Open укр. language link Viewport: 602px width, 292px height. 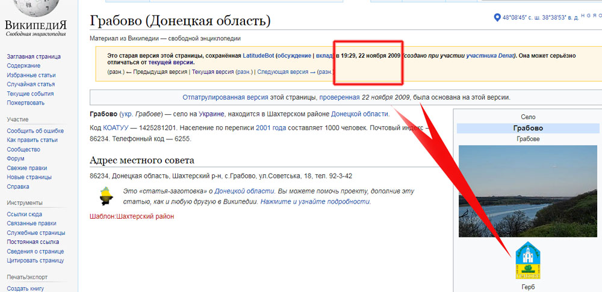pyautogui.click(x=126, y=114)
